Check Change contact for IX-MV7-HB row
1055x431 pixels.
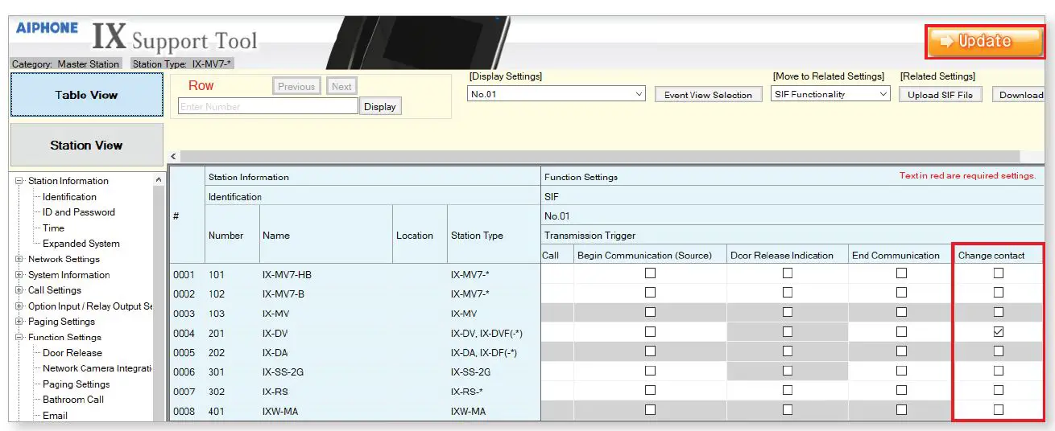999,273
